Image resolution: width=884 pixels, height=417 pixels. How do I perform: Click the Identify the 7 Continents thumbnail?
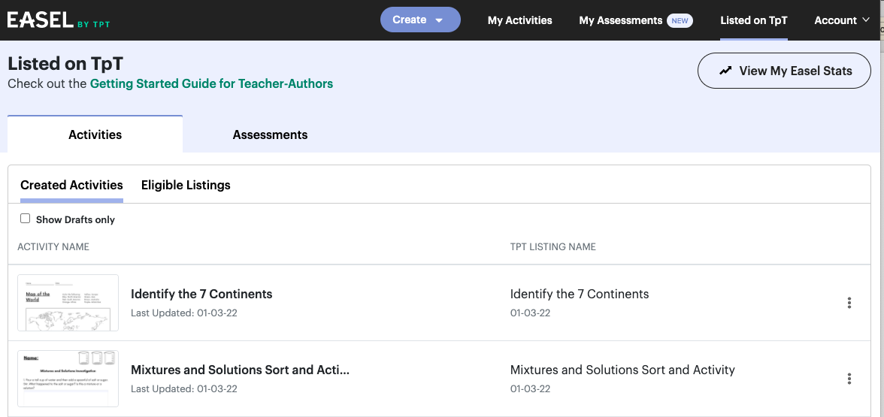click(68, 303)
